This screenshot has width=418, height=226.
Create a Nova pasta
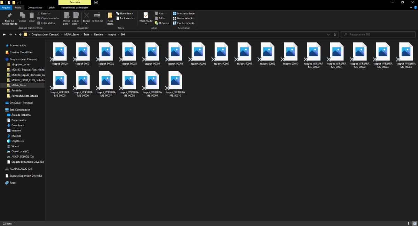(110, 18)
